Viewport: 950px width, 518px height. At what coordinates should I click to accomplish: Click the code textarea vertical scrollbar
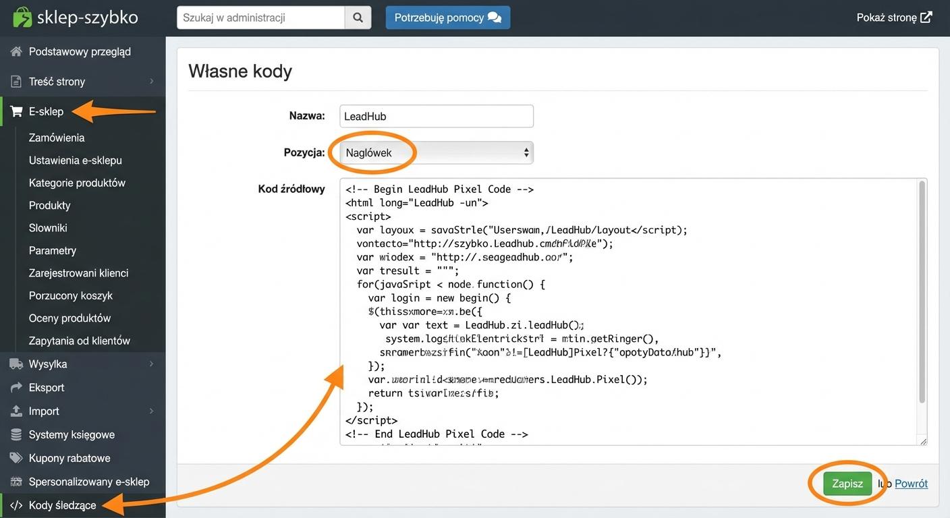(x=922, y=292)
